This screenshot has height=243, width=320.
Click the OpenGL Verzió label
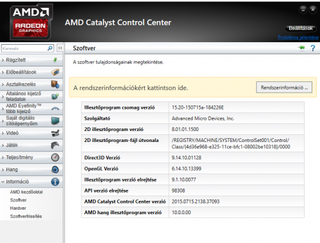pyautogui.click(x=101, y=169)
